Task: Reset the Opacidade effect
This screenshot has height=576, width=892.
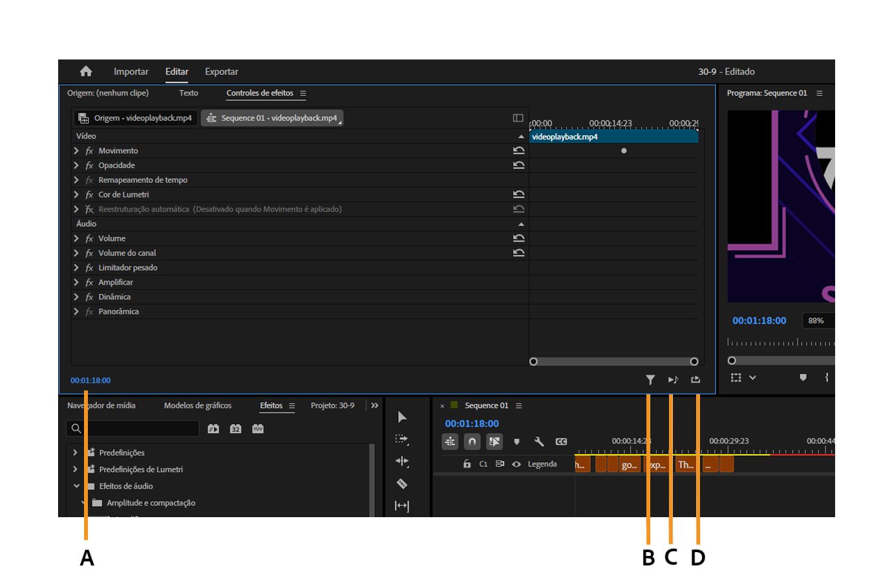Action: 518,165
